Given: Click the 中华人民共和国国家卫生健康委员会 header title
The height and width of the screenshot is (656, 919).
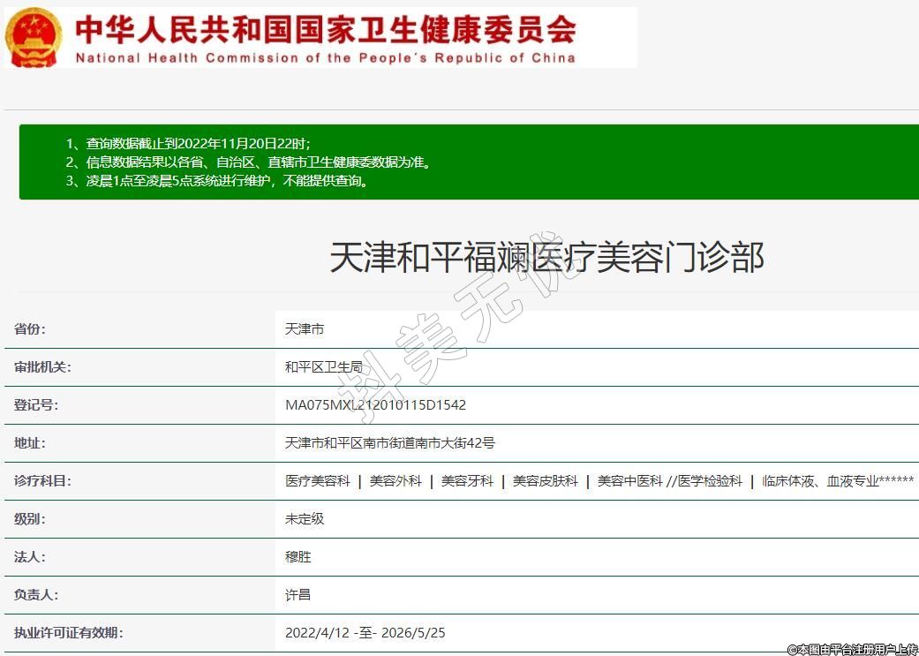Looking at the screenshot, I should pos(325,29).
